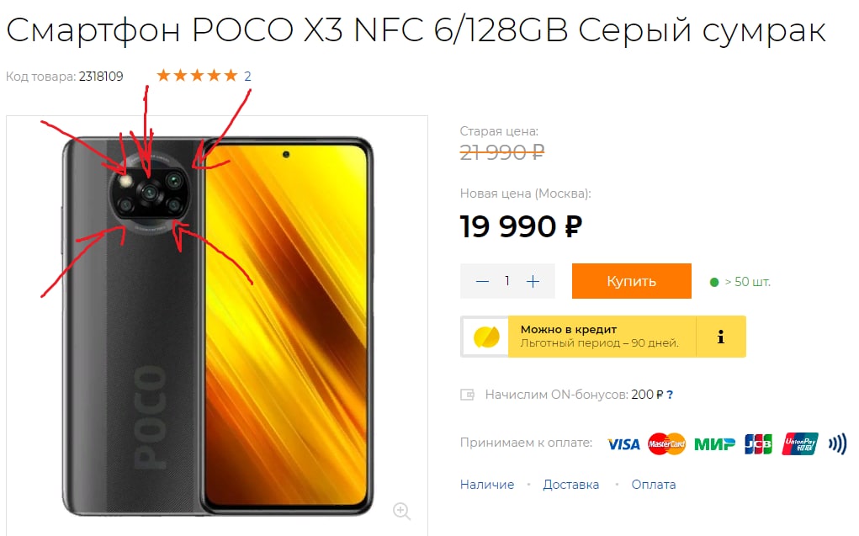The width and height of the screenshot is (859, 536).
Task: Increase quantity with the plus button
Action: point(533,282)
